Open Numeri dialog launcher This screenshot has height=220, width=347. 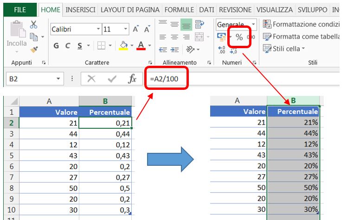pos(255,63)
